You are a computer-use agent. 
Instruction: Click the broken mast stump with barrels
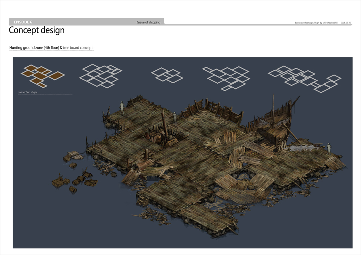(x=162, y=130)
